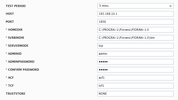
Task: Open the TEST PERIOD 5 mins dropdown
Action: pos(135,6)
